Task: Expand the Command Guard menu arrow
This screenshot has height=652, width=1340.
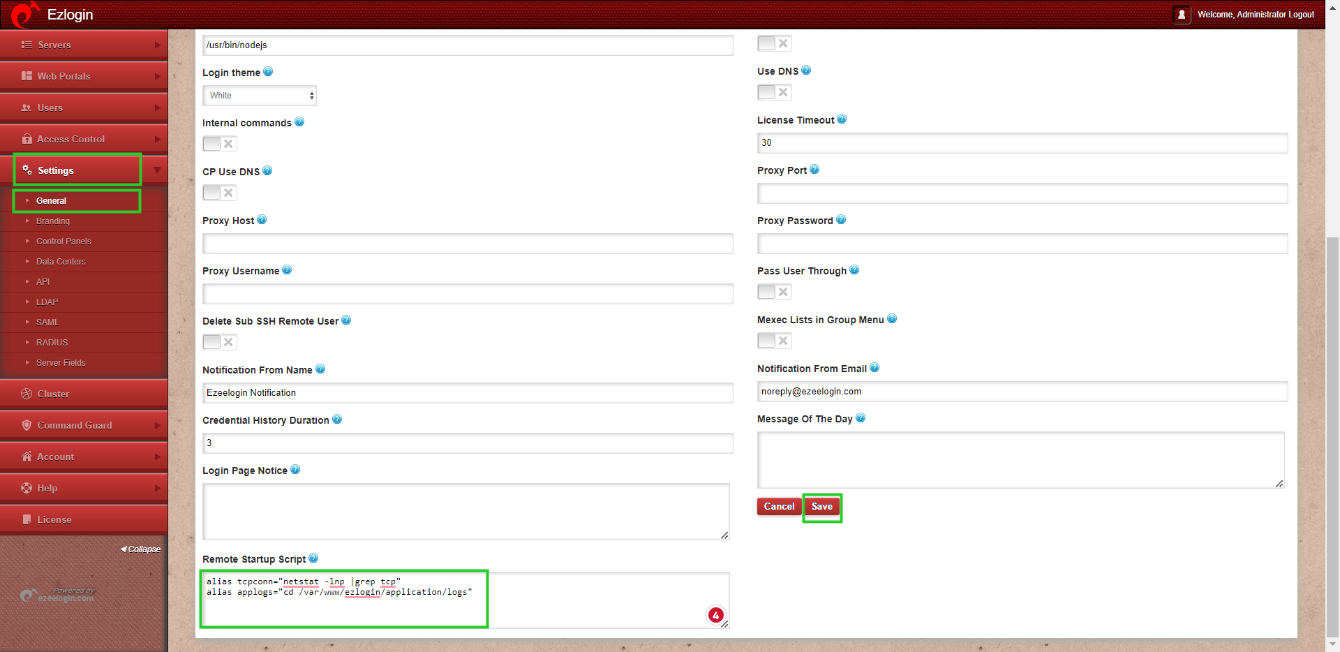Action: click(x=157, y=425)
